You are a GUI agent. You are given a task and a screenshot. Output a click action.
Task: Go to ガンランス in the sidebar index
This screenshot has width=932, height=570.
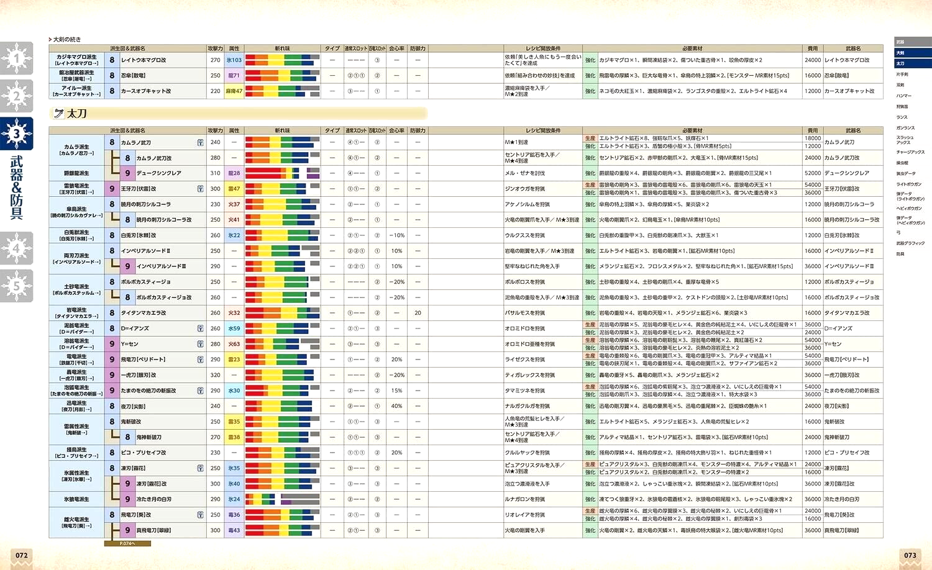(905, 127)
